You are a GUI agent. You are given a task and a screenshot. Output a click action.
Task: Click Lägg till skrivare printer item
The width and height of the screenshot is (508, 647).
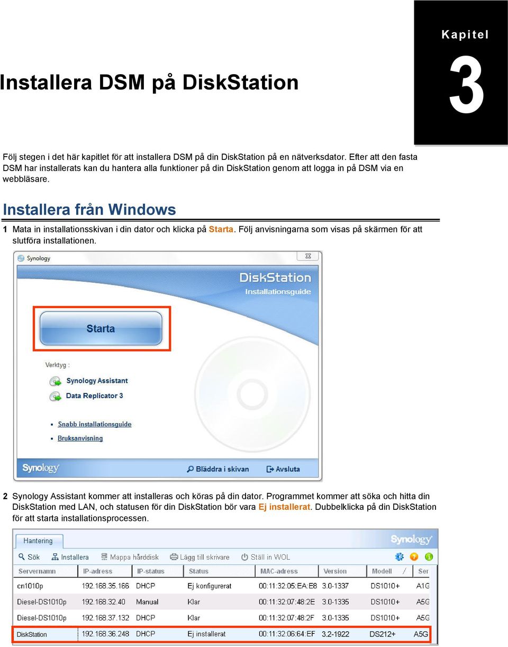pos(199,557)
